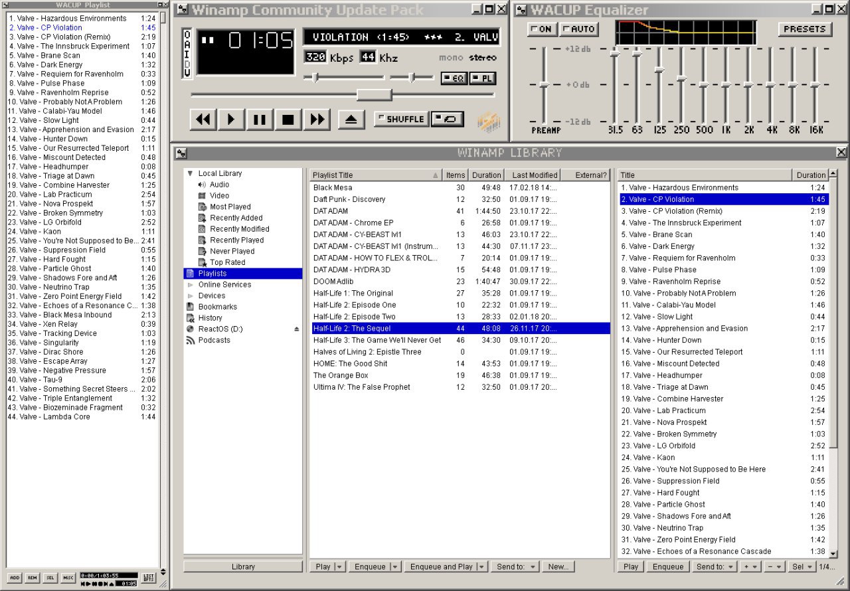Toggle the EQ window button

pyautogui.click(x=454, y=78)
